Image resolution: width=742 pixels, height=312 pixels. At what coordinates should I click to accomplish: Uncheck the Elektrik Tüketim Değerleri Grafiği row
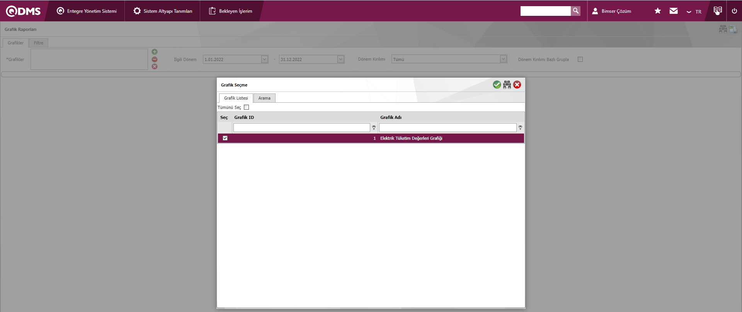point(225,138)
